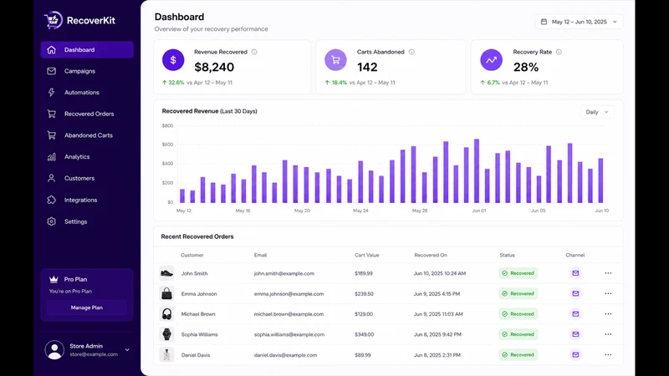Select the Customer column header
Image resolution: width=669 pixels, height=376 pixels.
tap(192, 255)
